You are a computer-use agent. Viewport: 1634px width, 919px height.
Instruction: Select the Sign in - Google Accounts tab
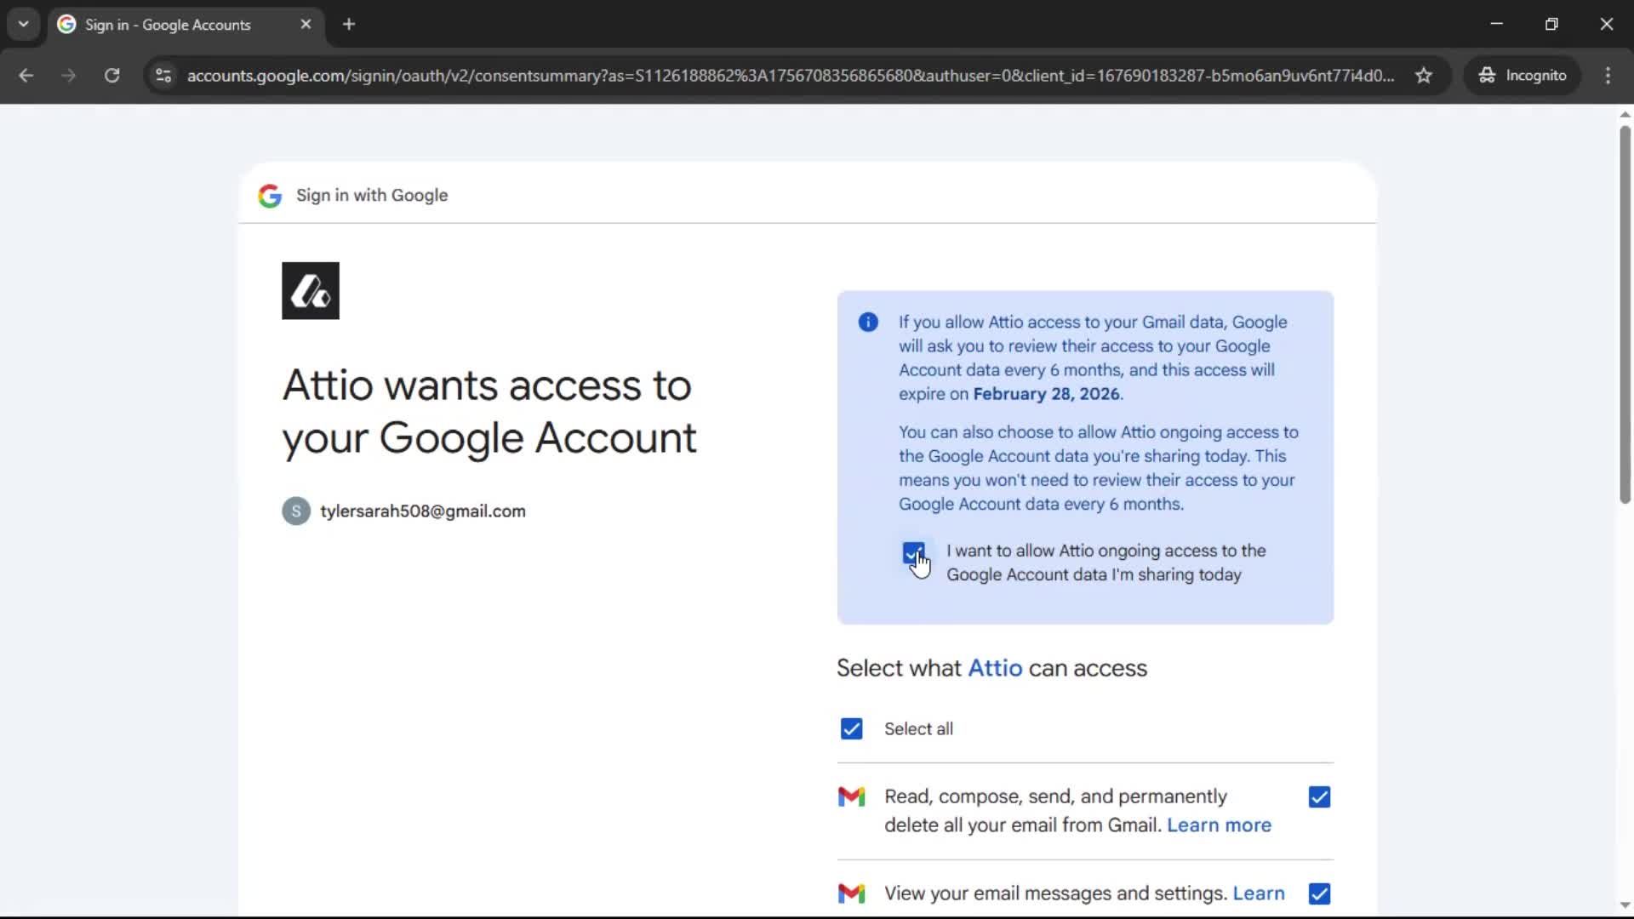point(166,25)
